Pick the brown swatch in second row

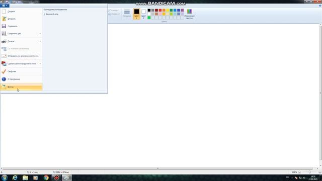click(156, 14)
